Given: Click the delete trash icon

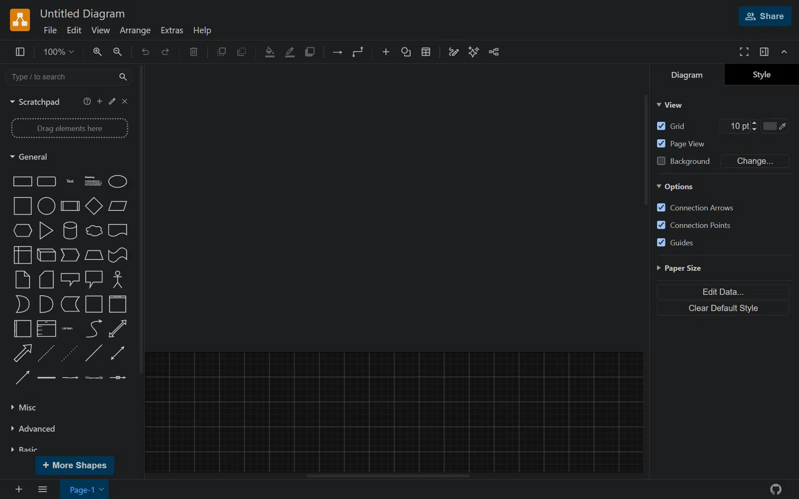Looking at the screenshot, I should pos(194,52).
